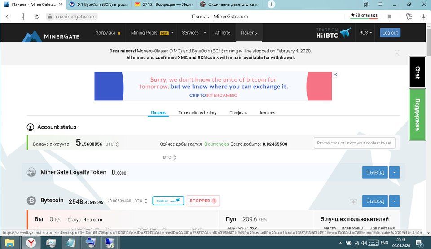431x249 pixels.
Task: Reload the current page
Action: pyautogui.click(x=36, y=17)
